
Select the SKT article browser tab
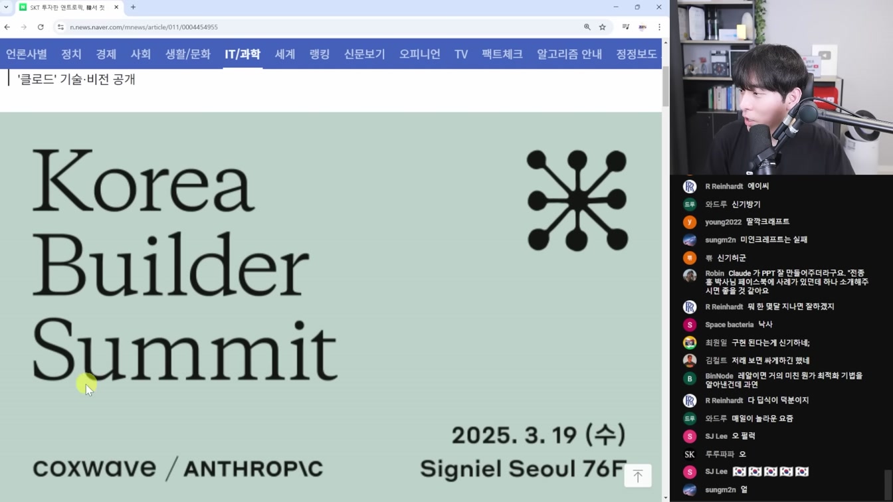tap(68, 7)
